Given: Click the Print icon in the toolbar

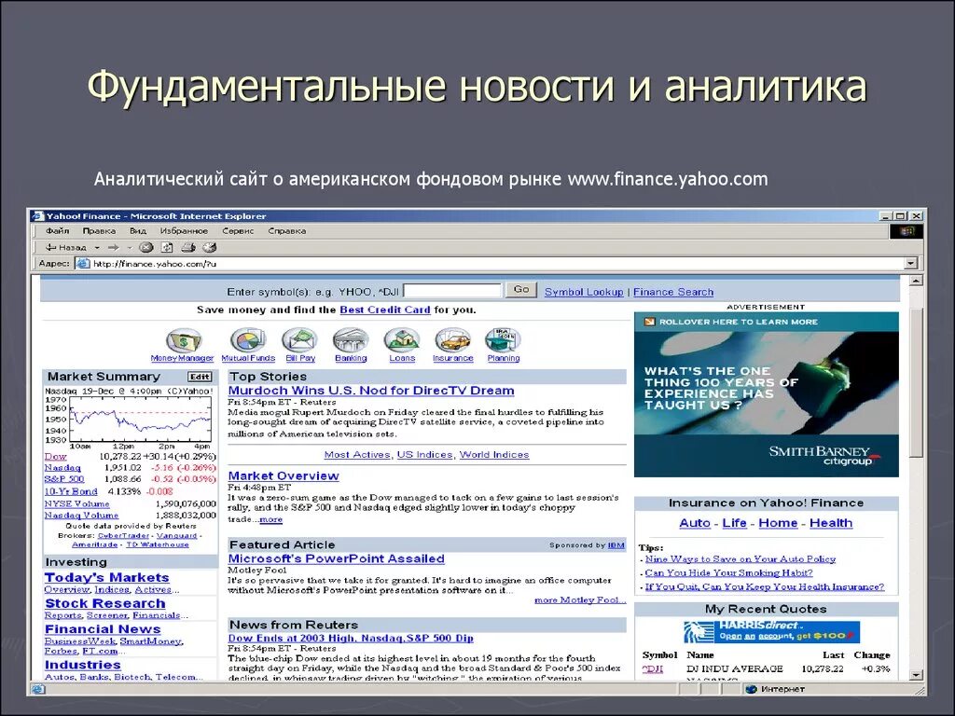Looking at the screenshot, I should click(x=188, y=247).
